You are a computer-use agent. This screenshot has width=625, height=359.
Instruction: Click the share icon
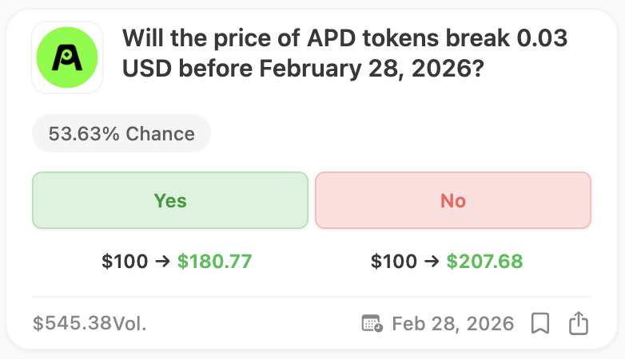pos(578,323)
